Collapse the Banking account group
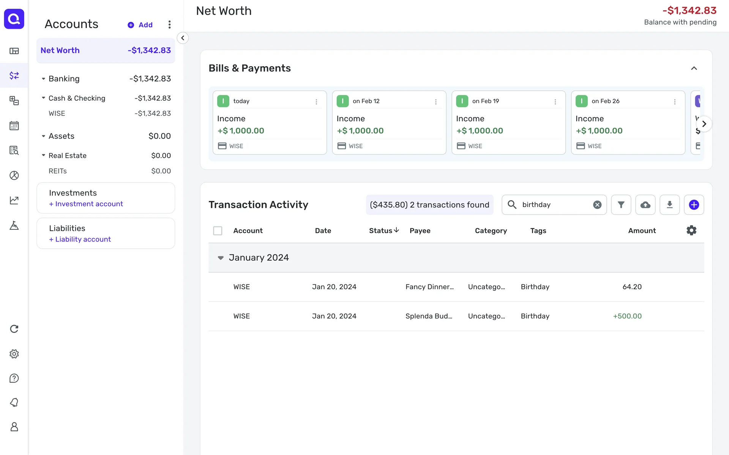 coord(43,79)
